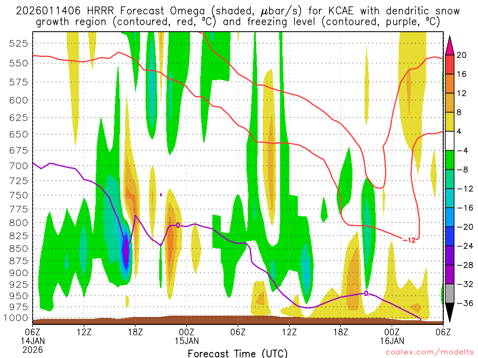Click the 525 pressure axis label

(18, 43)
